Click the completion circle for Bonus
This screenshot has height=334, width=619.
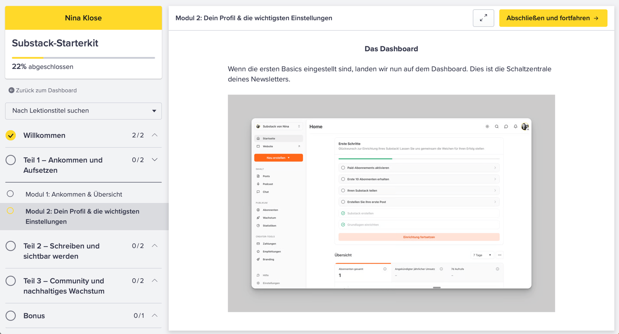point(11,316)
